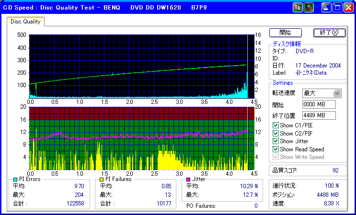Click position value 4488 MB
The image size is (356, 215).
[328, 194]
